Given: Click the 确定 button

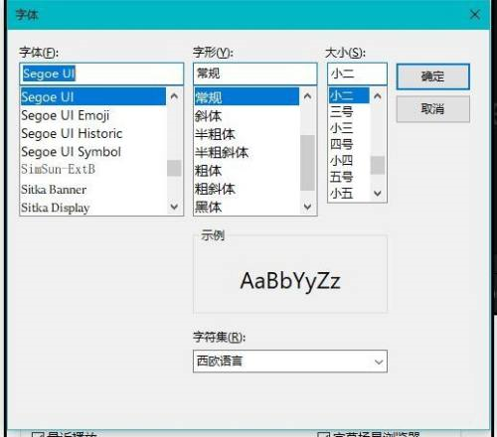Looking at the screenshot, I should pos(433,76).
